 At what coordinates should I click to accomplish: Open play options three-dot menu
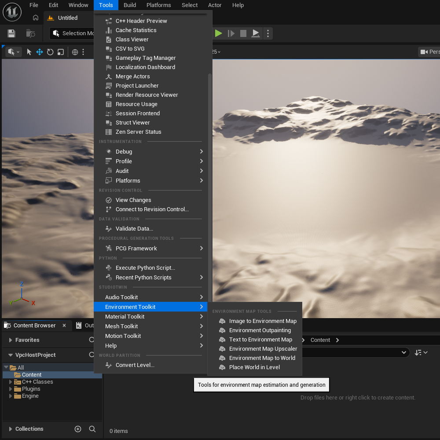[x=268, y=33]
